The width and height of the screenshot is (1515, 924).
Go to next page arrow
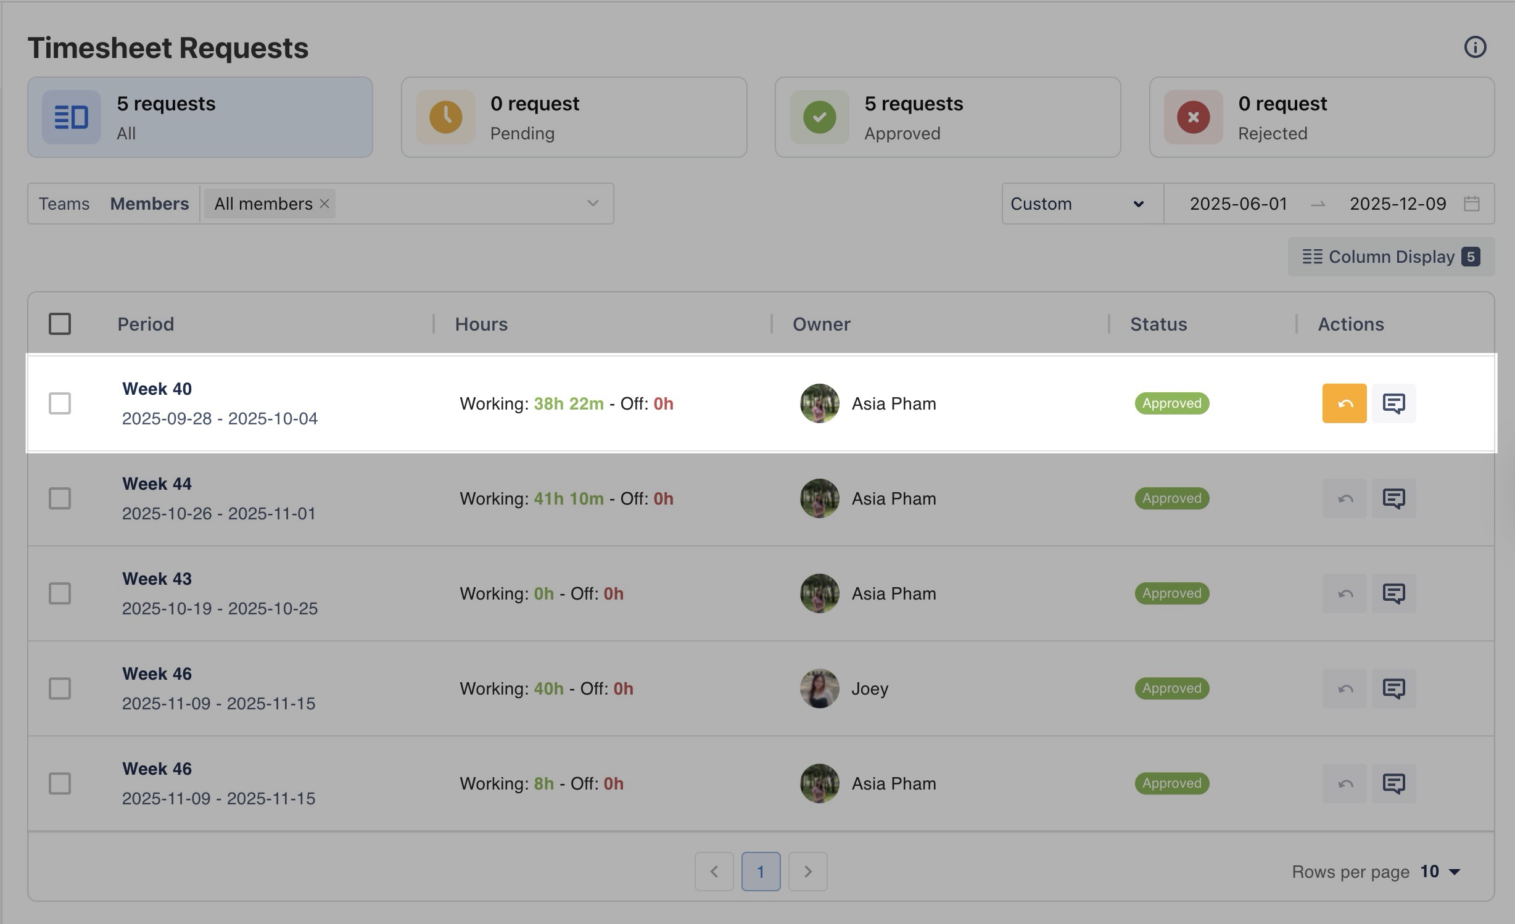click(x=807, y=872)
